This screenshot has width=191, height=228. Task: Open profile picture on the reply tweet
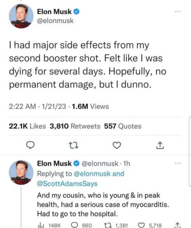[21, 172]
